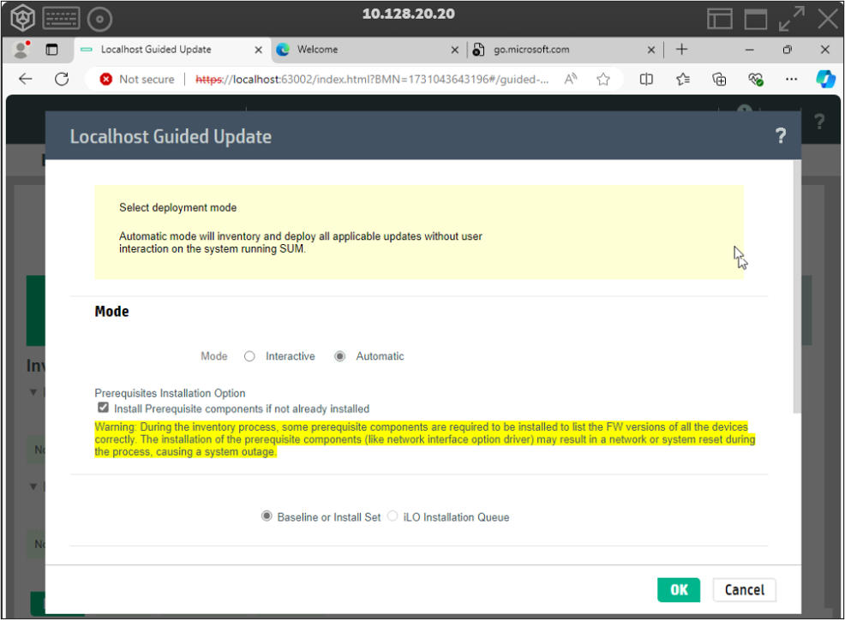This screenshot has width=845, height=620.
Task: Open the help question mark in the dialog header
Action: 780,135
